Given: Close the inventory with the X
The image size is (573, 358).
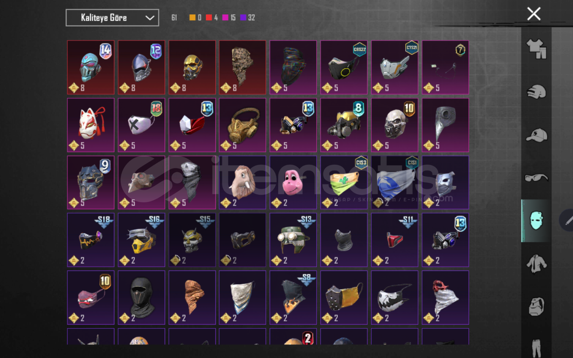Looking at the screenshot, I should click(x=534, y=14).
